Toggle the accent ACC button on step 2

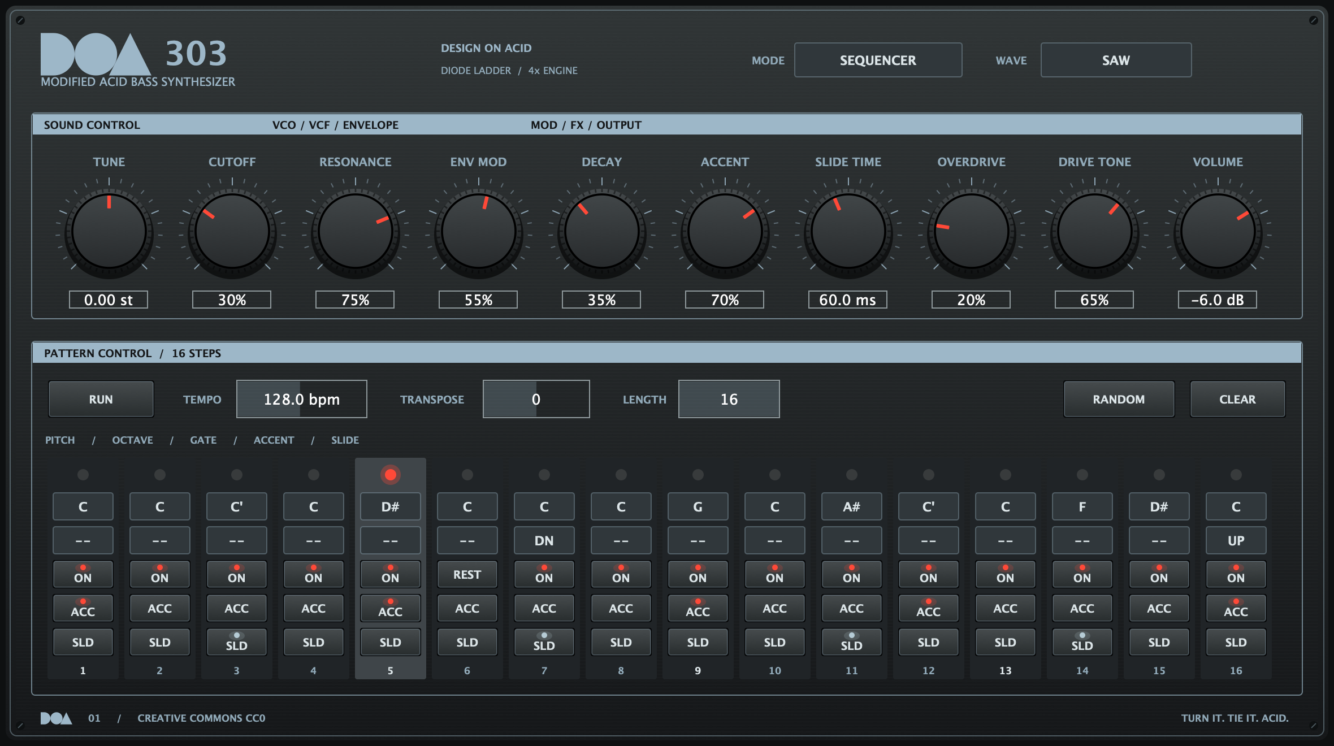click(x=160, y=608)
